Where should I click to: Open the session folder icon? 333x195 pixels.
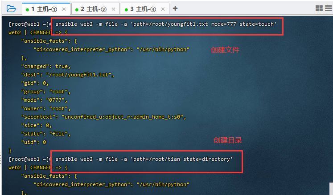(11, 9)
